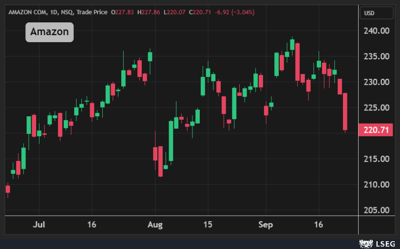The image size is (400, 249).
Task: Click the Trade Price field label
Action: tap(92, 12)
